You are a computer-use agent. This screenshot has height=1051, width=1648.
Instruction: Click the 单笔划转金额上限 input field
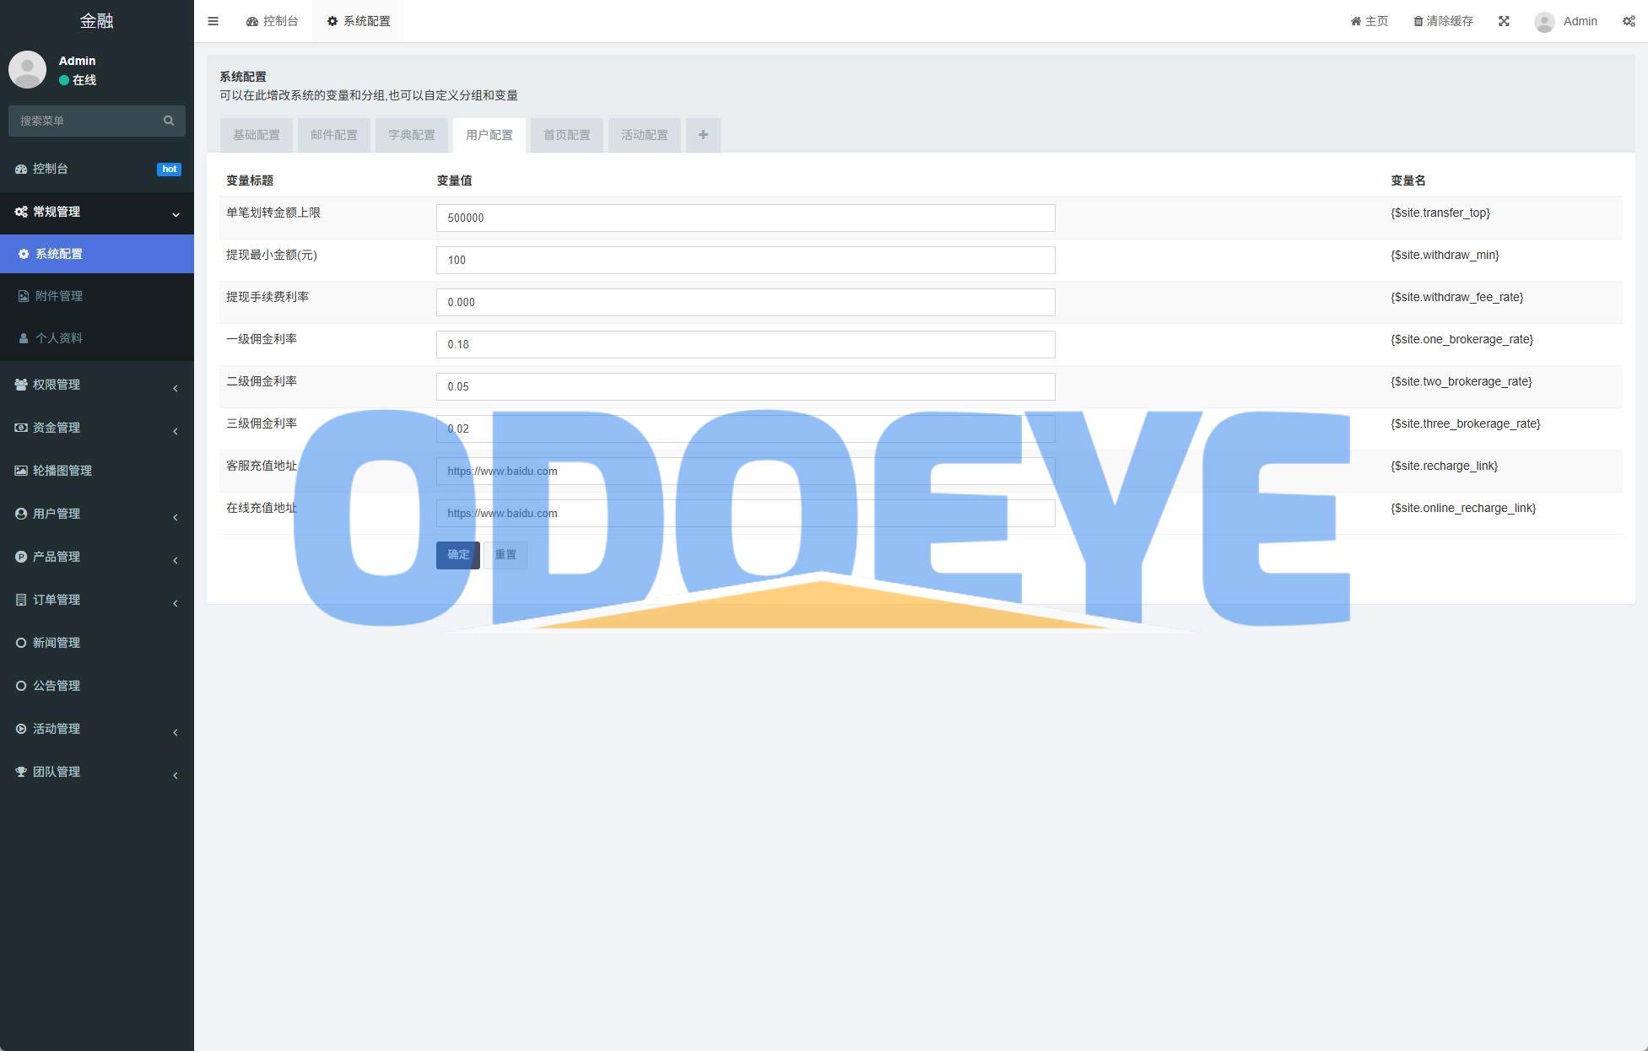[745, 218]
